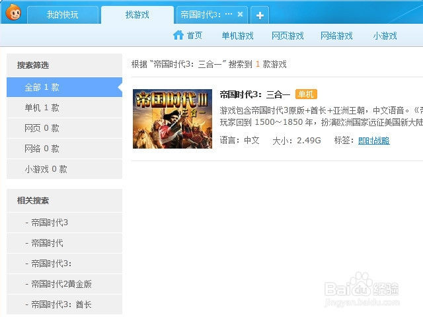This screenshot has height=317, width=423.
Task: Click related search 帝国时代3: 酋长
Action: coord(65,304)
